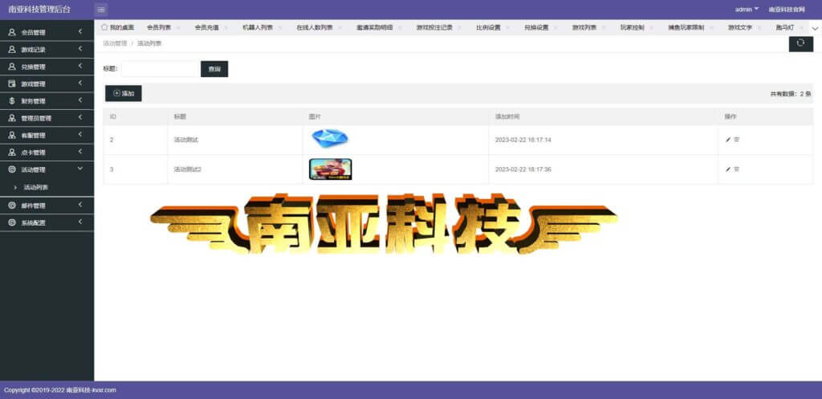The height and width of the screenshot is (399, 822).
Task: Open the 活动测试2 game image thumbnail
Action: 330,169
